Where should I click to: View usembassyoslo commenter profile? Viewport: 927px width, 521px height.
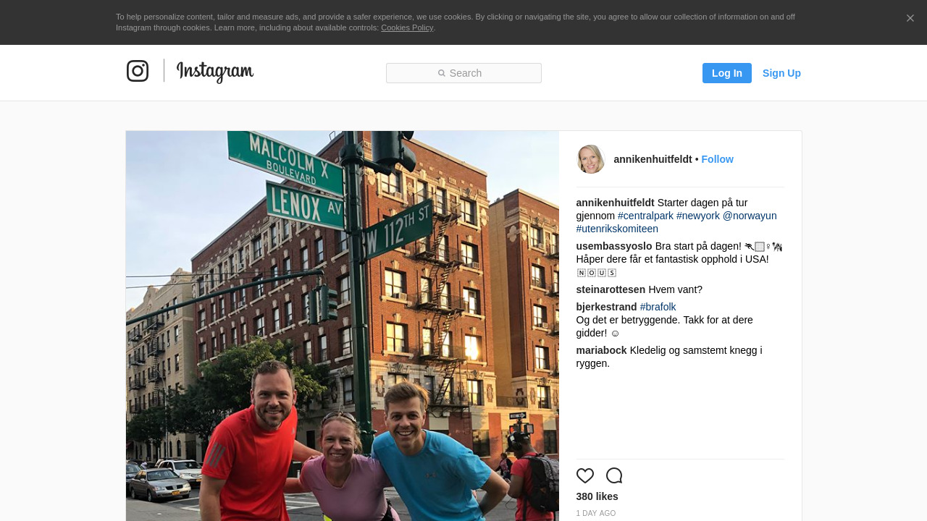point(614,246)
